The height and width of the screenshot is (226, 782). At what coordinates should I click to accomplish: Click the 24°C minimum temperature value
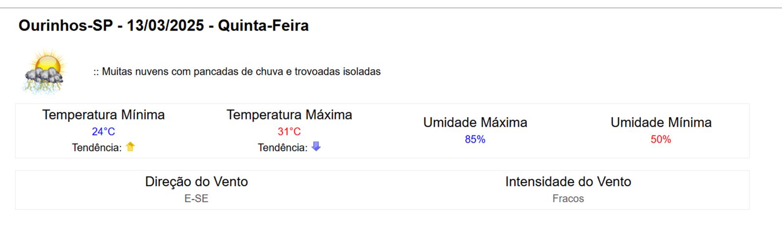point(103,132)
